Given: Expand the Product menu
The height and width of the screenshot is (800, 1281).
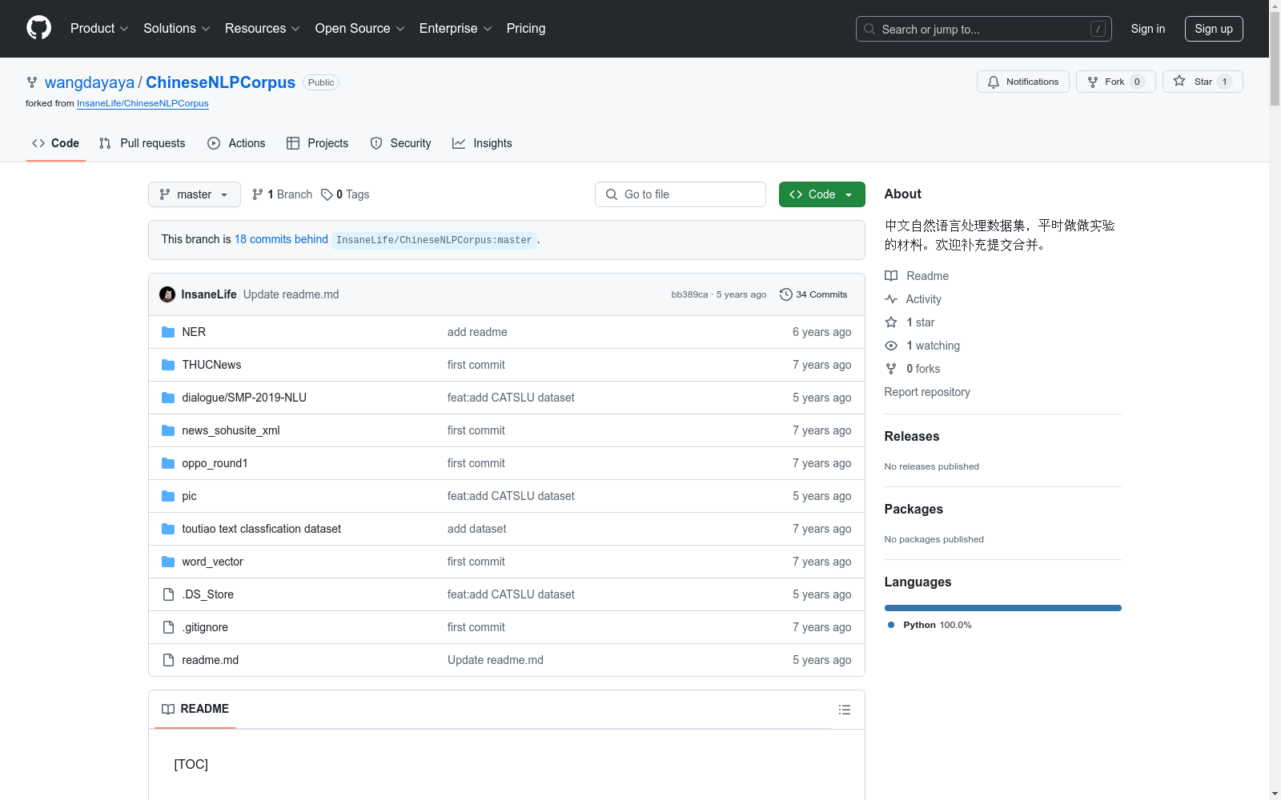Looking at the screenshot, I should click(99, 28).
